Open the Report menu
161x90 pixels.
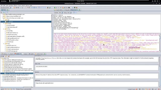pos(16,5)
